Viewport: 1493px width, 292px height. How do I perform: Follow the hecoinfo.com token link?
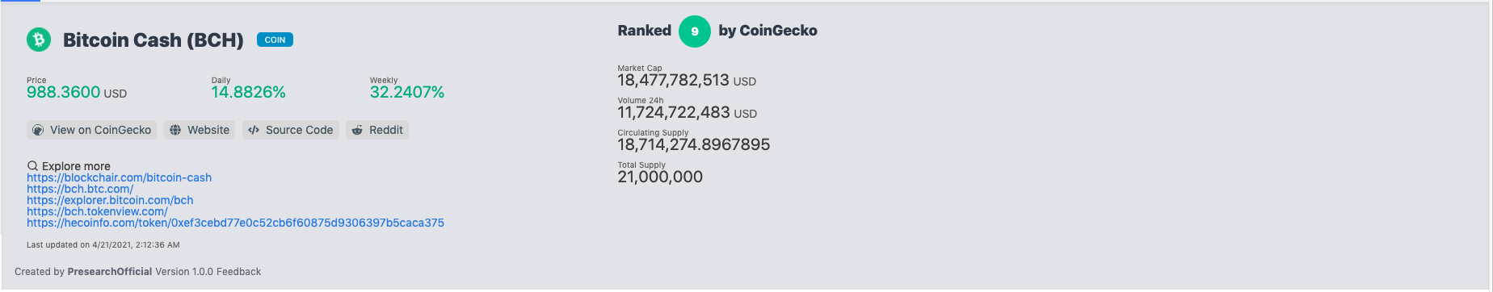(x=235, y=223)
